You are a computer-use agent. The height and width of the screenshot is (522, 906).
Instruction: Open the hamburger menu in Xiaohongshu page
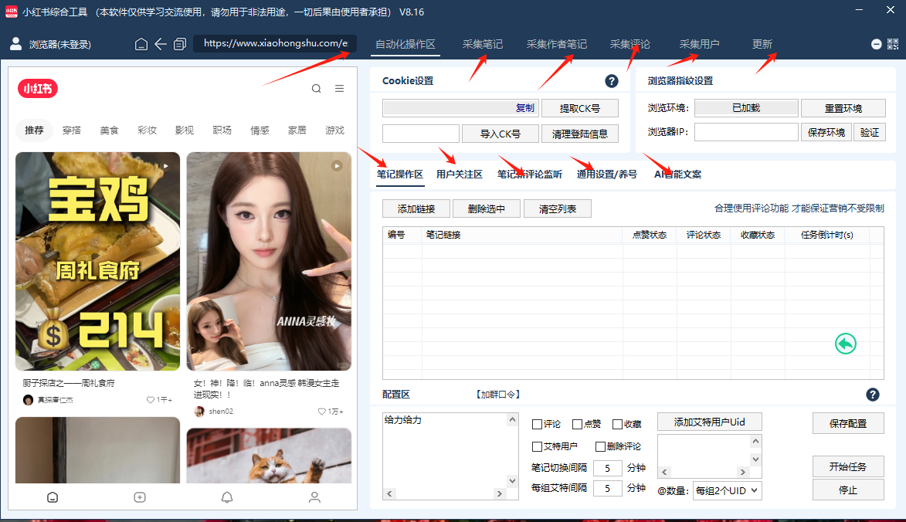tap(339, 88)
